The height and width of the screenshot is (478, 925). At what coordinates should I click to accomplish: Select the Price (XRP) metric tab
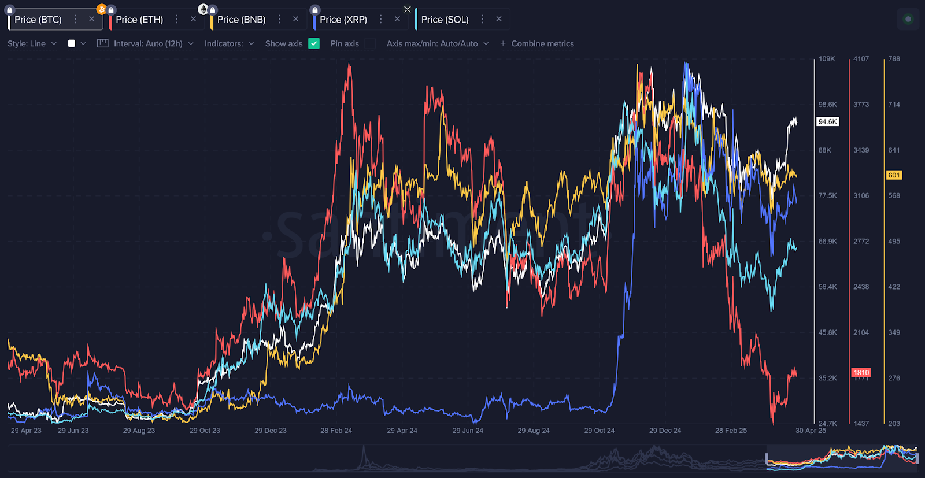tap(343, 20)
